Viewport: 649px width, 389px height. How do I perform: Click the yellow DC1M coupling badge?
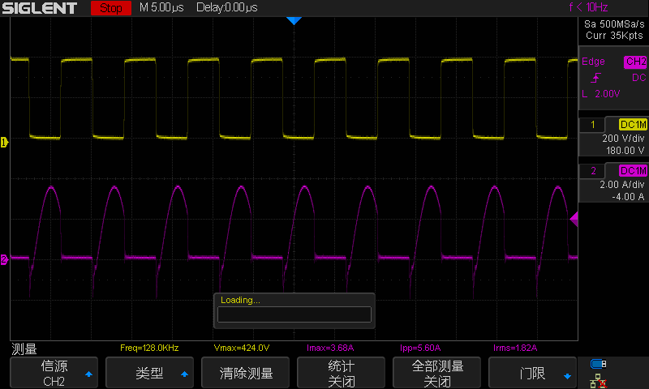pyautogui.click(x=633, y=125)
